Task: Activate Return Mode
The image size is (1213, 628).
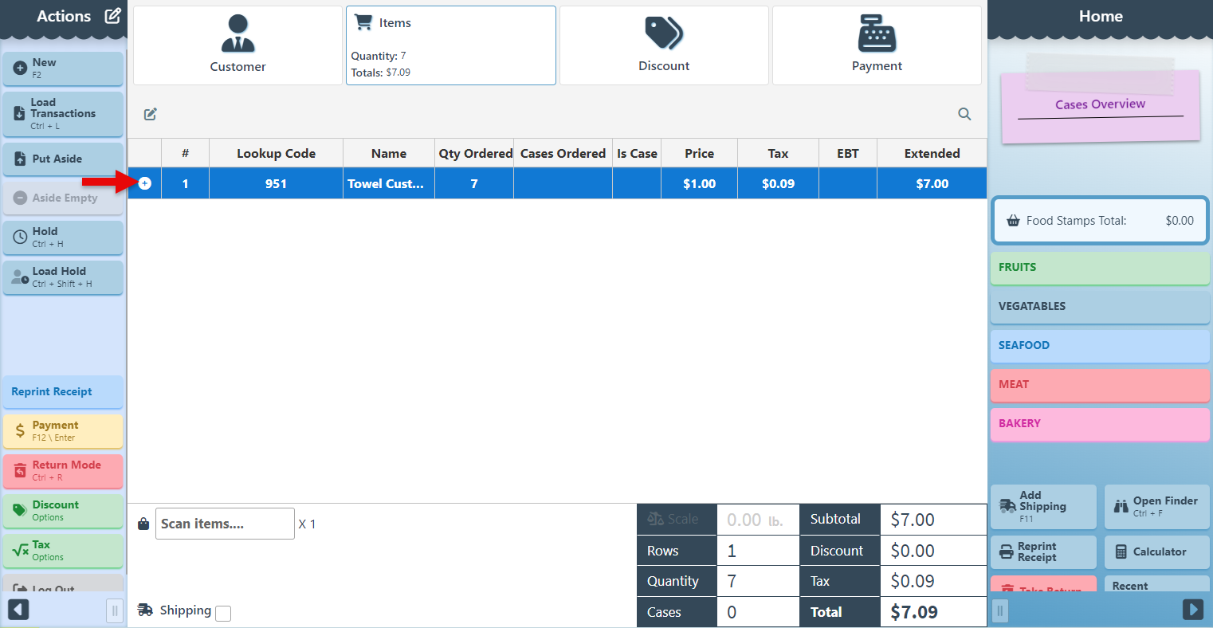Action: [63, 470]
